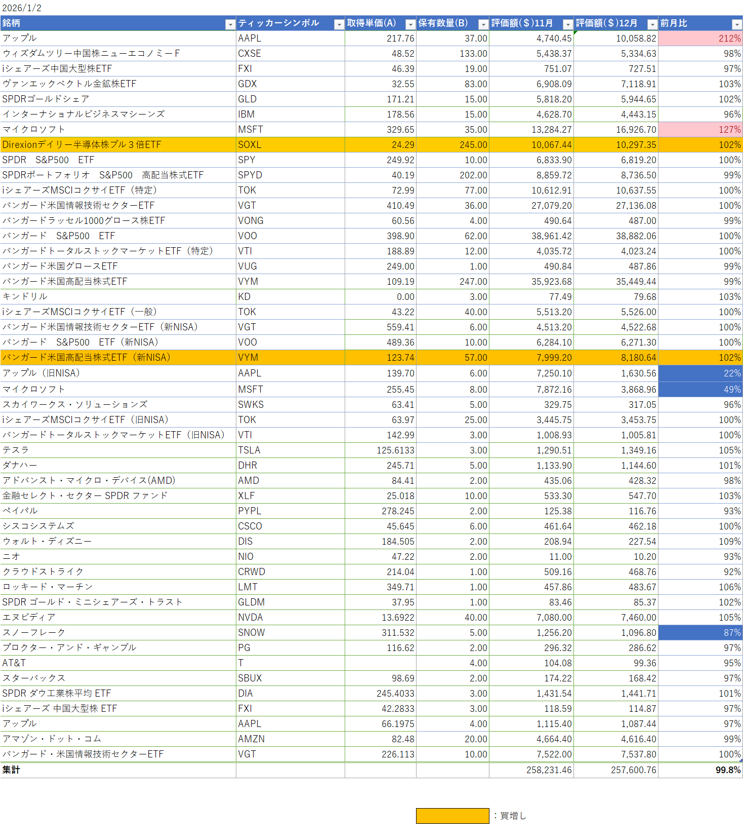Expand the 取得単価(A) filter arrow
Image resolution: width=743 pixels, height=839 pixels.
coord(410,24)
